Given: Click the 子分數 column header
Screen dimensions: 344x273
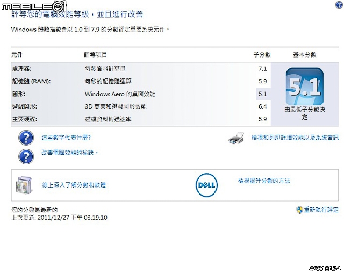Looking at the screenshot, I should pyautogui.click(x=262, y=55).
